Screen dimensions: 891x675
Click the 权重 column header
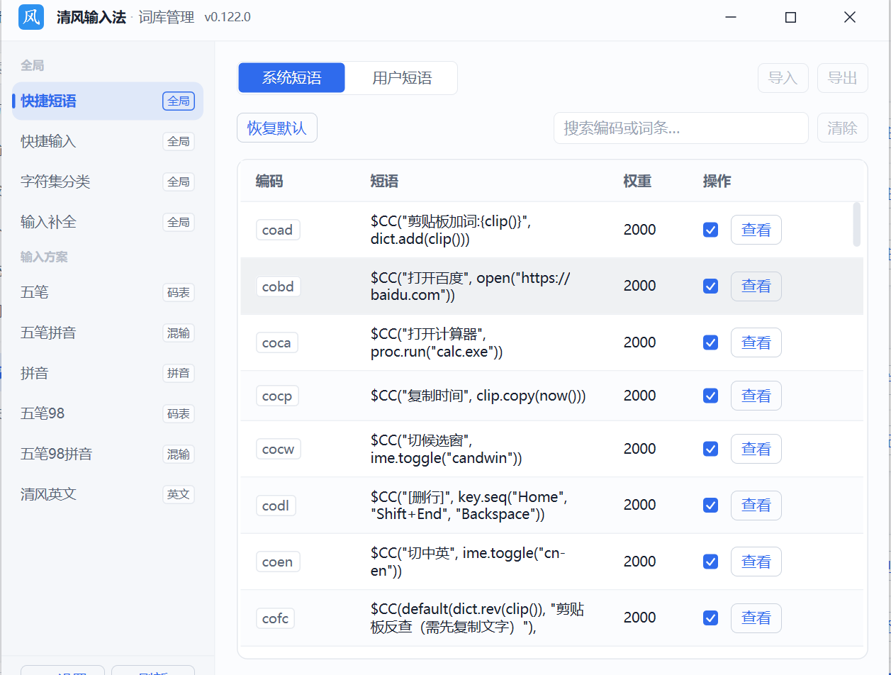pyautogui.click(x=637, y=182)
